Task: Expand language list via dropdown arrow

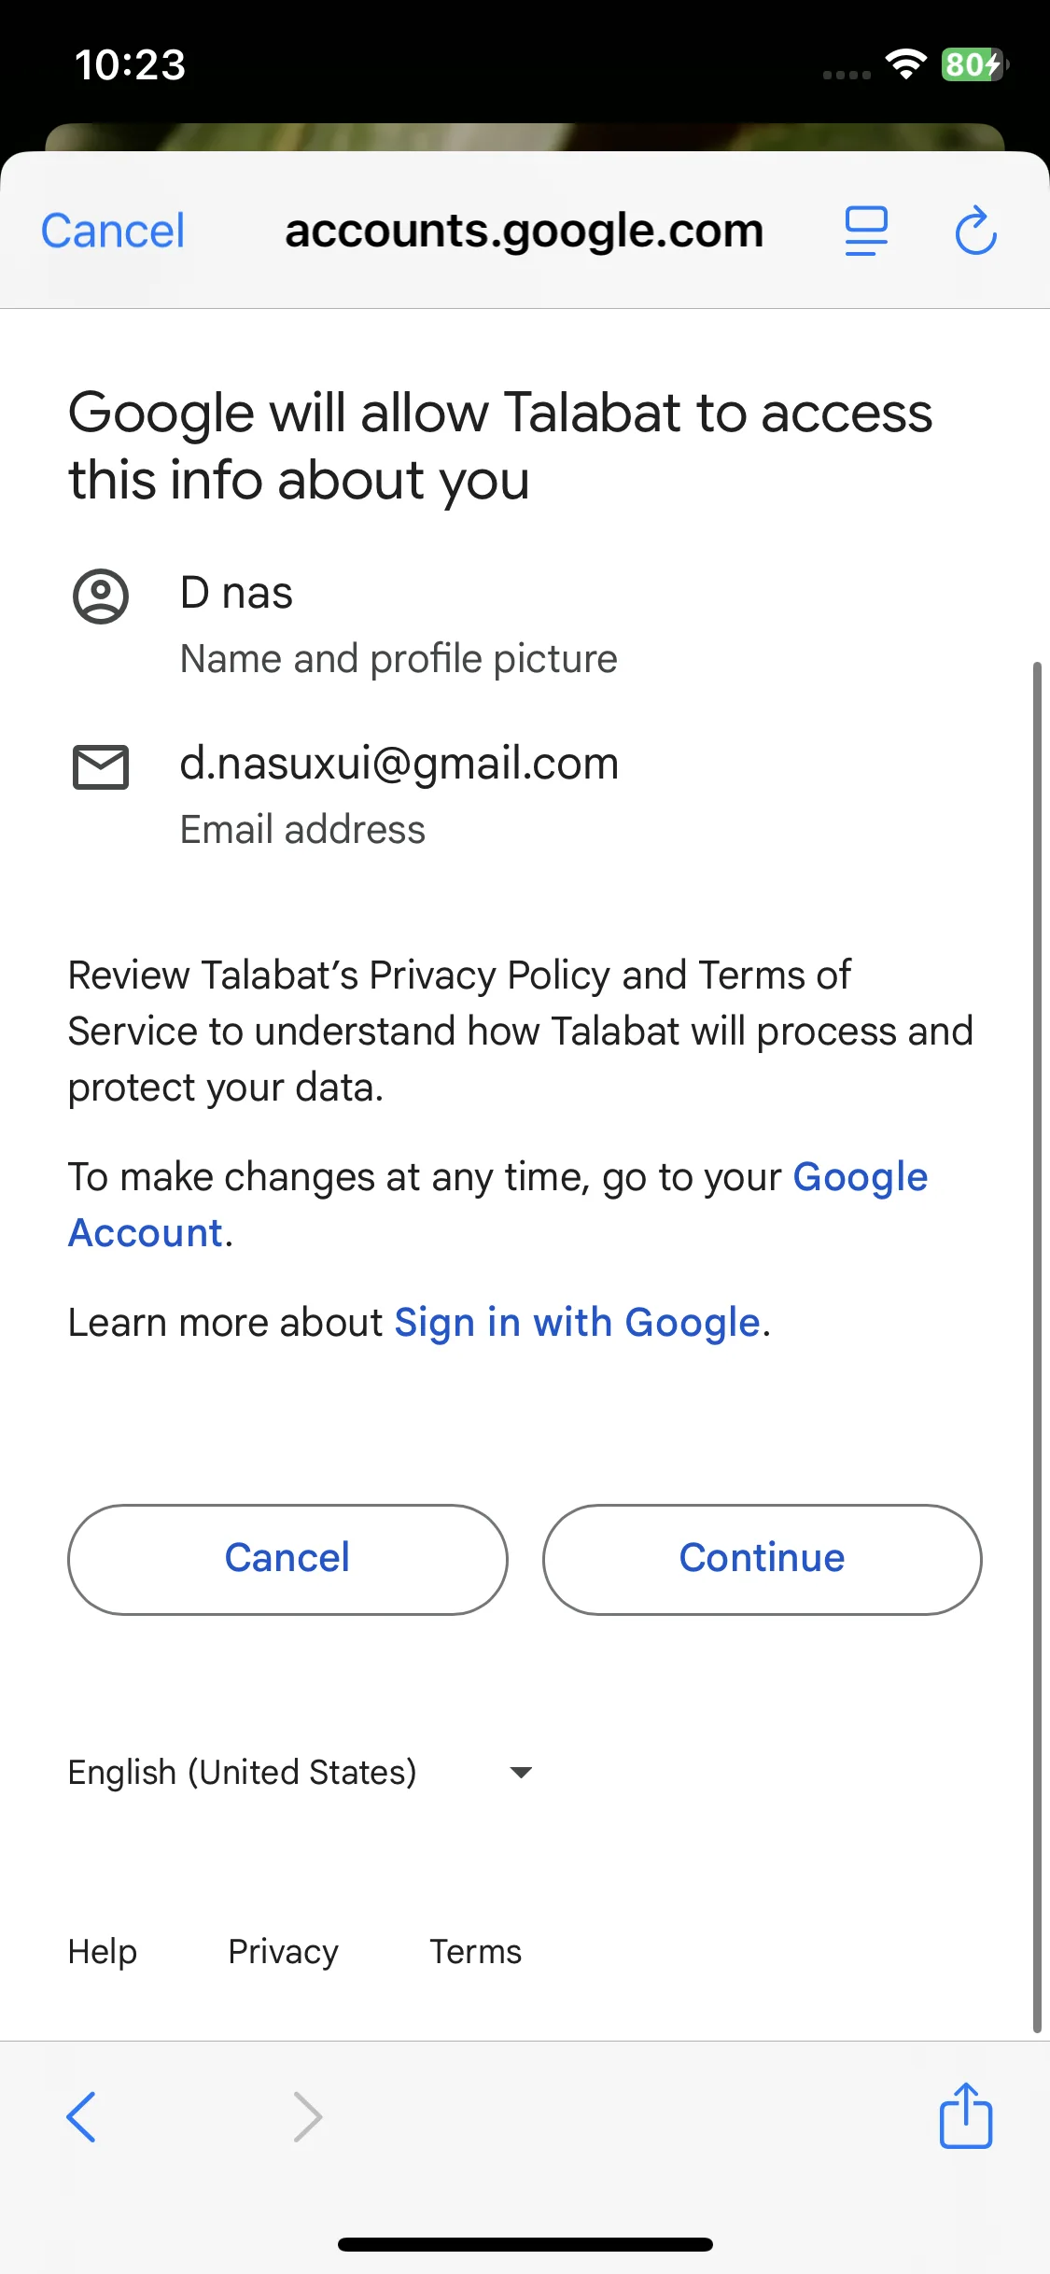Action: (521, 1772)
